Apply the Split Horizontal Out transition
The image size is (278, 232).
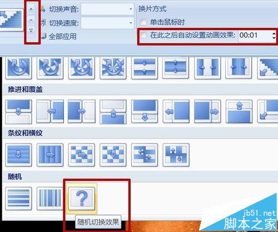click(176, 68)
